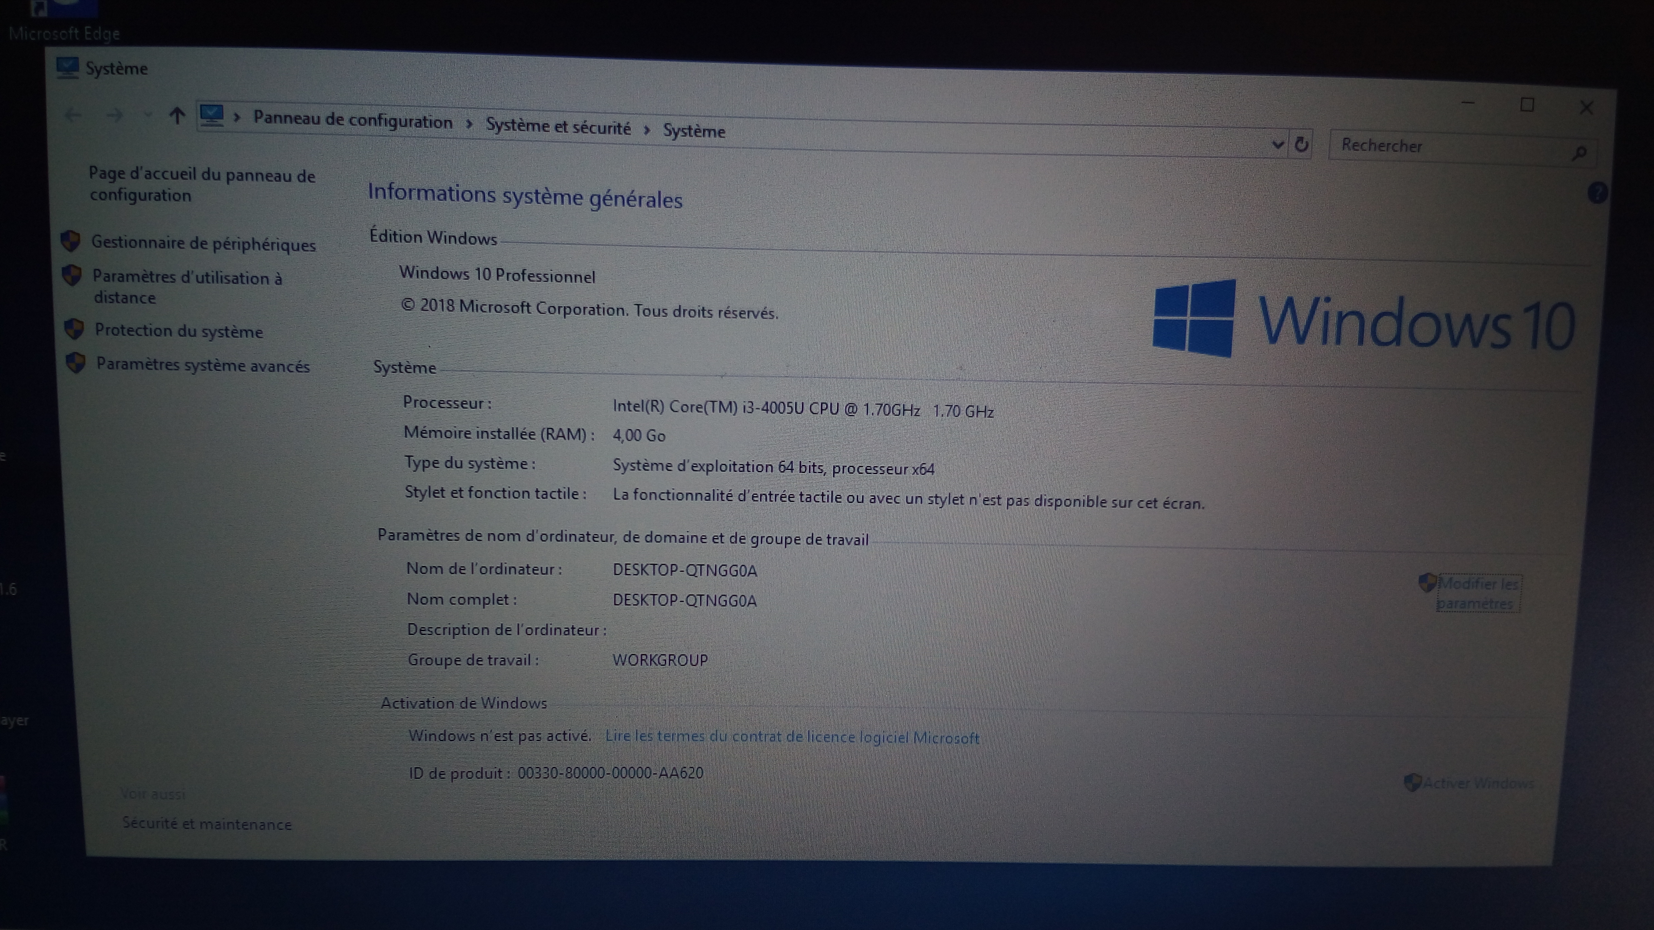Screen dimensions: 1654x930
Task: Expand chevron after Système et sécurité
Action: (647, 130)
